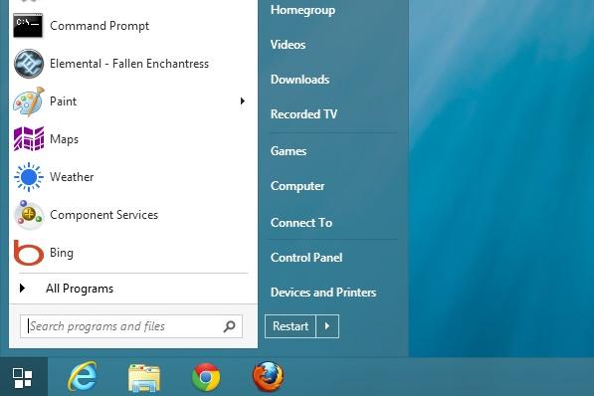Launch Google Chrome from taskbar
This screenshot has height=396, width=594.
click(x=206, y=377)
